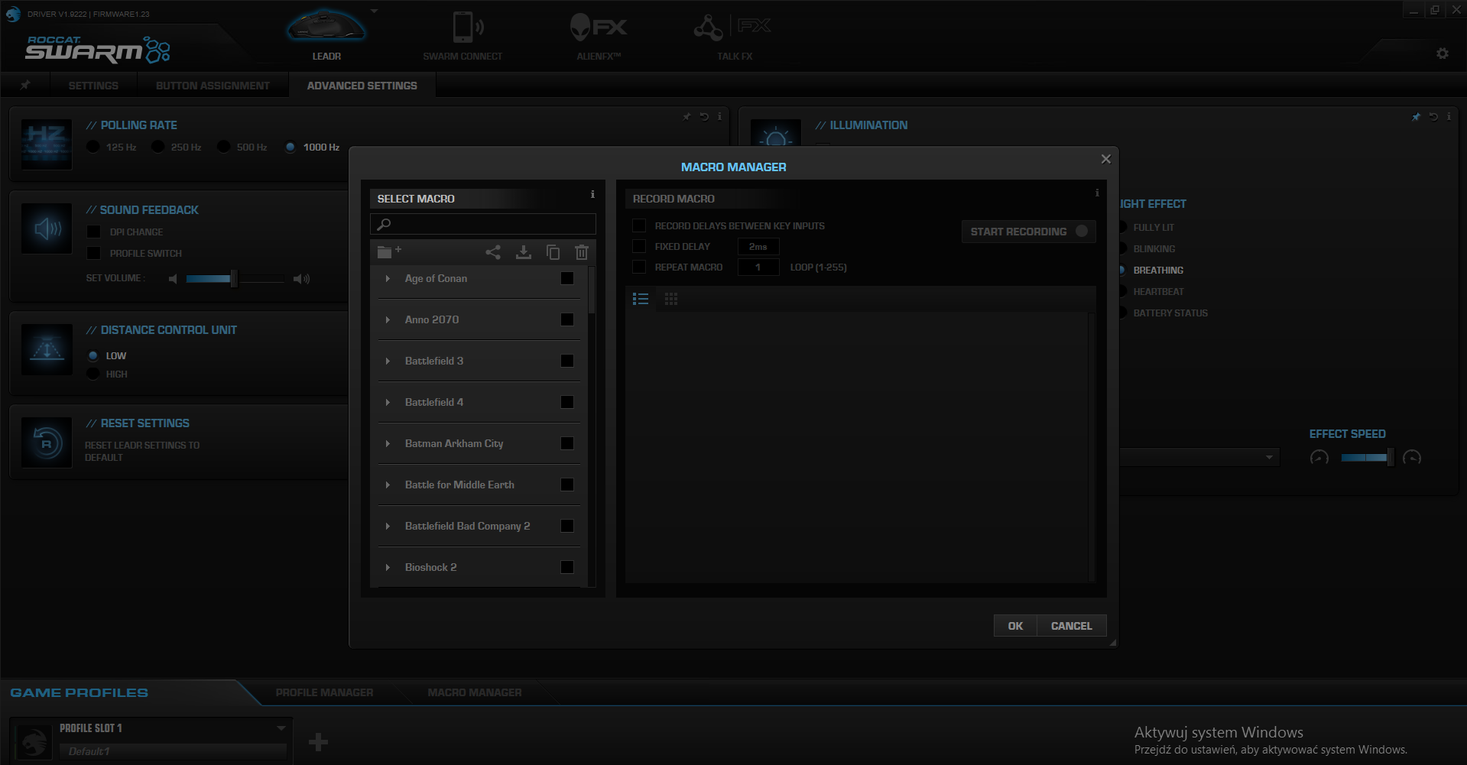Click the share macro icon

coord(493,252)
